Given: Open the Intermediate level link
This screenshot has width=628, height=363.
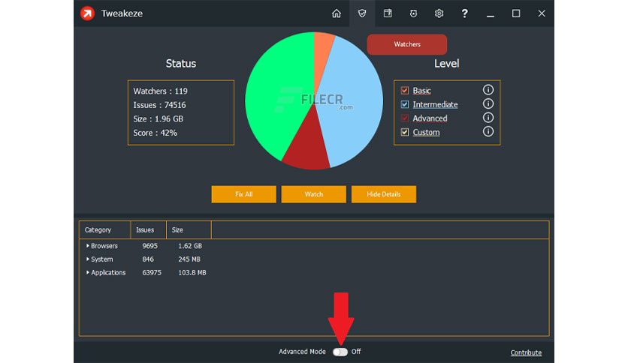Looking at the screenshot, I should pos(436,105).
